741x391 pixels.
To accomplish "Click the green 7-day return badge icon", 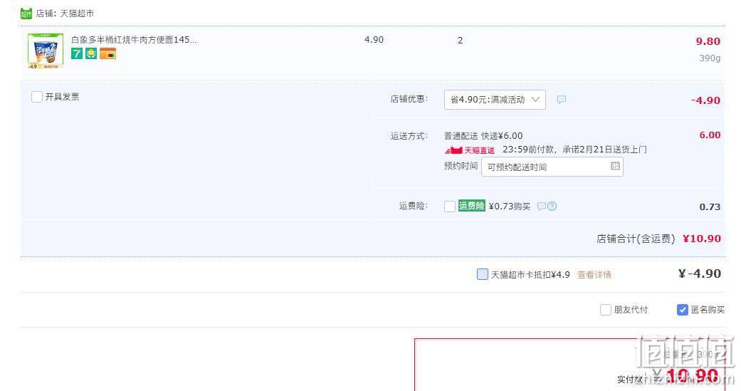I will tap(77, 53).
